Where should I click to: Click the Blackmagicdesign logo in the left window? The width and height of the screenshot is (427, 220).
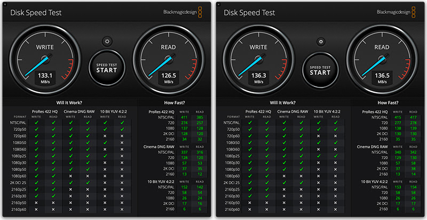[x=183, y=12]
